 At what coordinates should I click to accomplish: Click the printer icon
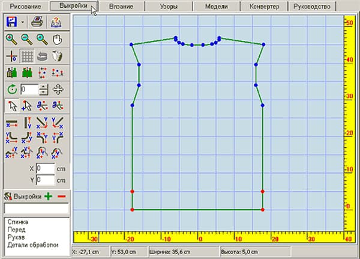point(37,22)
